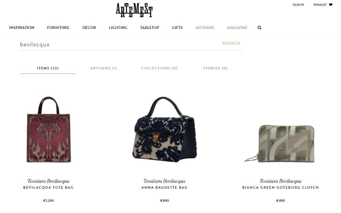Switch to the Collections (0) tab
Image resolution: width=341 pixels, height=213 pixels.
pos(160,68)
